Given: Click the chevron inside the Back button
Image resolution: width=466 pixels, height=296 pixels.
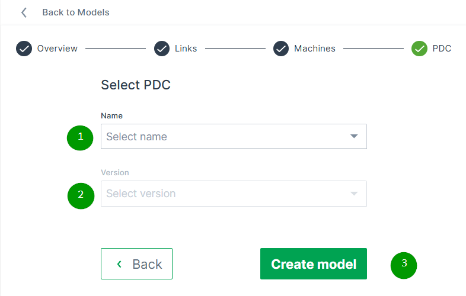Looking at the screenshot, I should [x=119, y=264].
